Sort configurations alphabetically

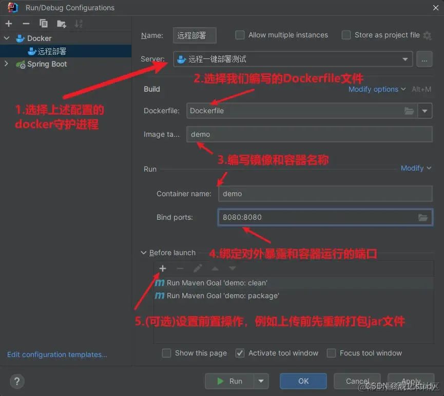79,24
